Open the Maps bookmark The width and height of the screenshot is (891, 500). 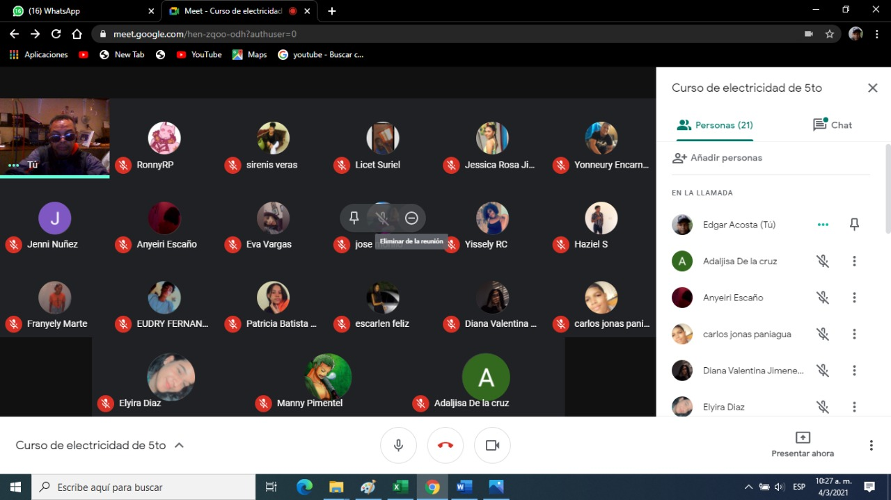point(250,54)
